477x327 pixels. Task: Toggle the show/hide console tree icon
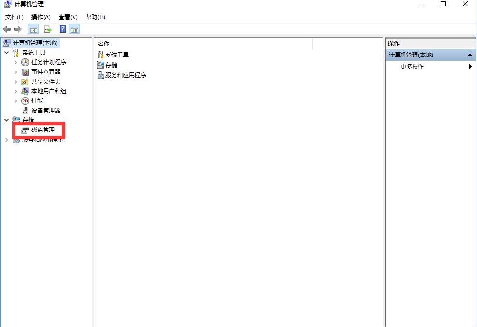(x=33, y=29)
